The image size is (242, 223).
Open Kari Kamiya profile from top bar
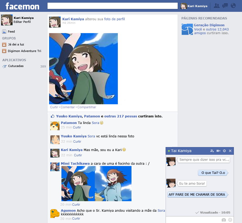tap(194, 6)
